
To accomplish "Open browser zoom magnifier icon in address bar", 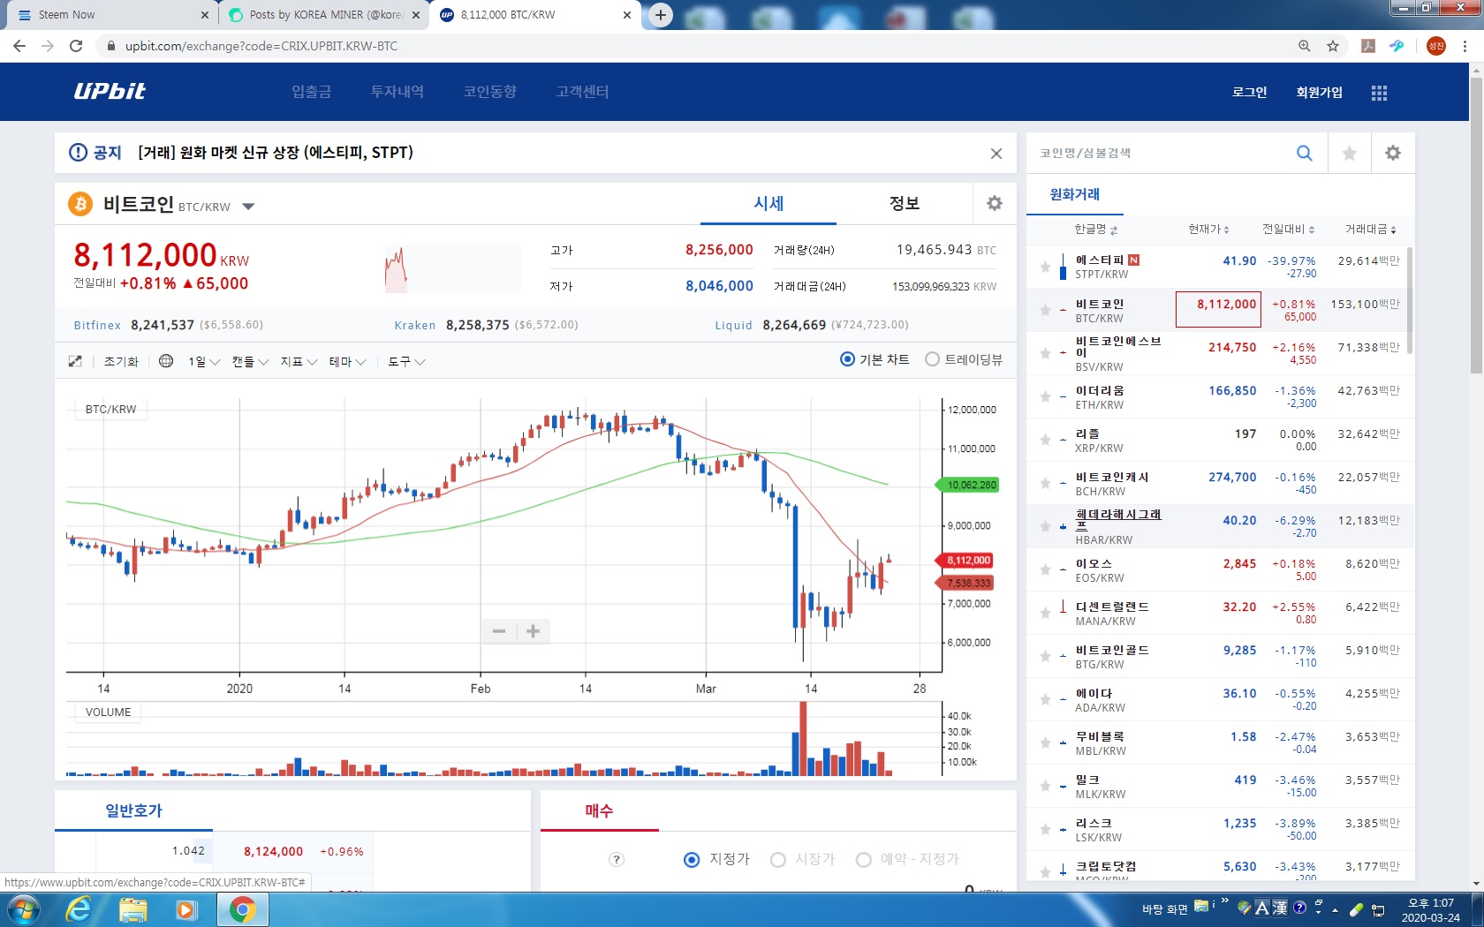I will (x=1305, y=46).
